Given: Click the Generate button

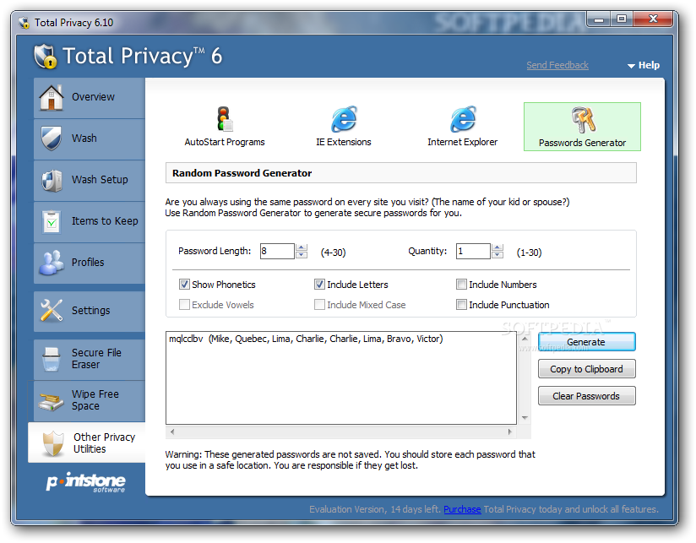Looking at the screenshot, I should [586, 342].
